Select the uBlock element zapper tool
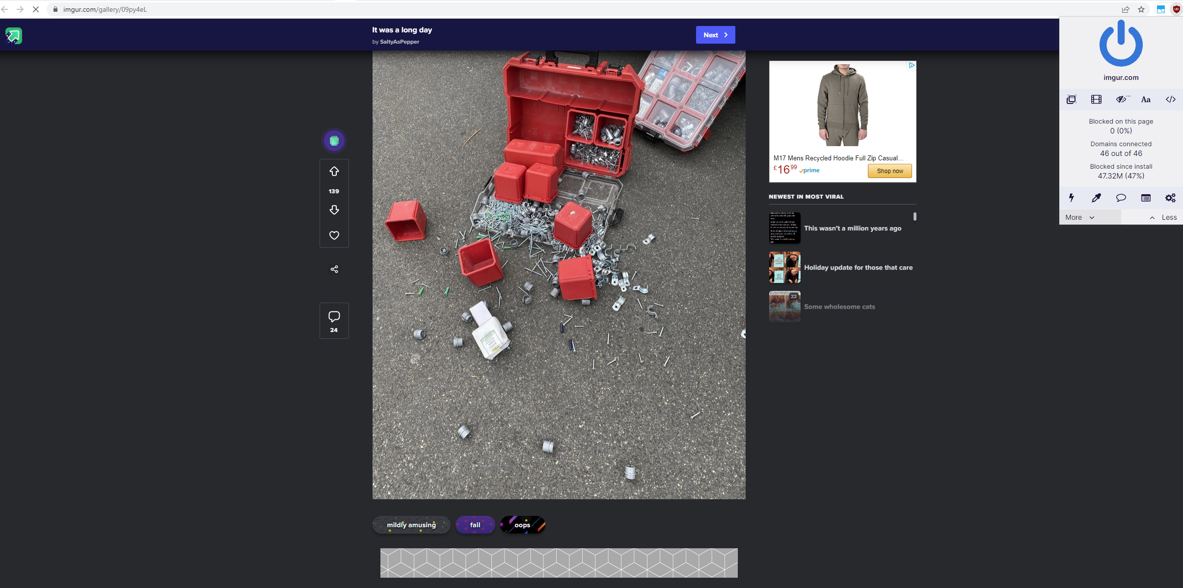 click(x=1071, y=198)
